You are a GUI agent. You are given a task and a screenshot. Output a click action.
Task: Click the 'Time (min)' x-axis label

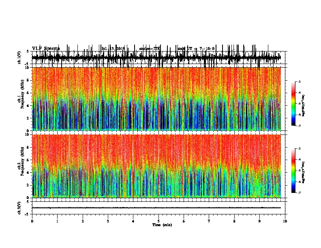pyautogui.click(x=162, y=225)
